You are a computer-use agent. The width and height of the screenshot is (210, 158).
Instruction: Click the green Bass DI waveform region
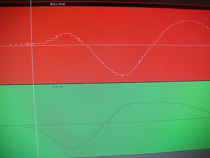pyautogui.click(x=105, y=119)
